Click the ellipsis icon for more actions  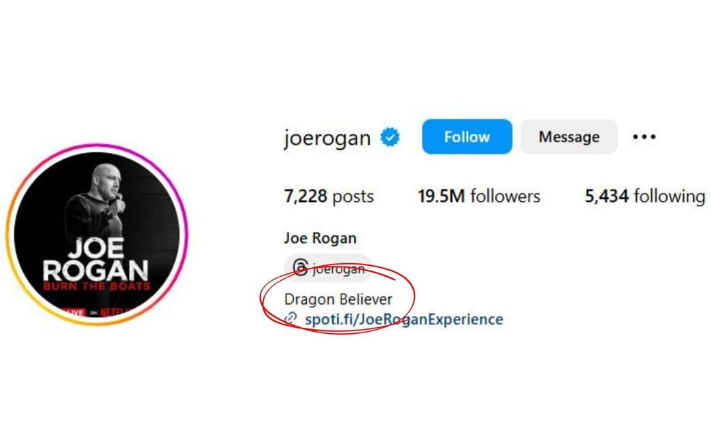tap(643, 137)
